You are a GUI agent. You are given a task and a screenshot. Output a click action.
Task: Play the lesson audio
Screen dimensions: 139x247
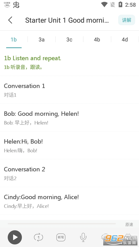15,237
